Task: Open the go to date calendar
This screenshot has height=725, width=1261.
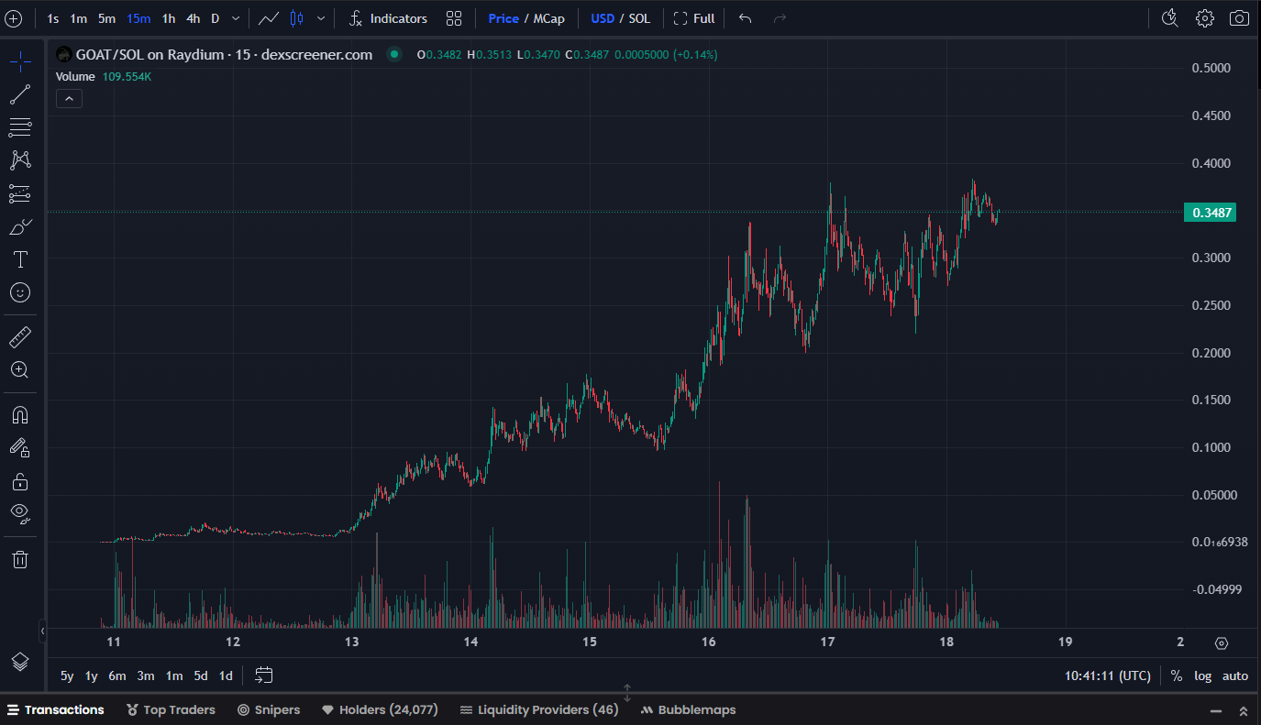Action: point(264,676)
